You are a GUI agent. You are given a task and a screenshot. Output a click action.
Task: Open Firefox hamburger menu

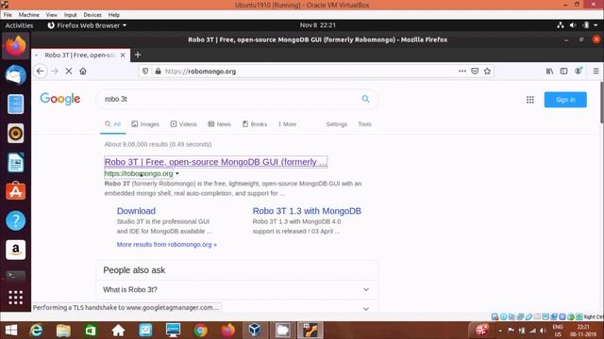[x=596, y=72]
